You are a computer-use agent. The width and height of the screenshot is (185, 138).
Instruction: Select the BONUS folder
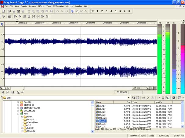(31, 119)
